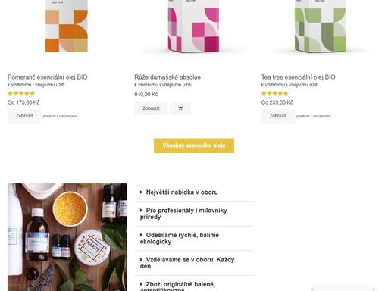Click Zobrazit for Tea tree olej
Viewport: 388px width, 291px height.
pyautogui.click(x=277, y=116)
